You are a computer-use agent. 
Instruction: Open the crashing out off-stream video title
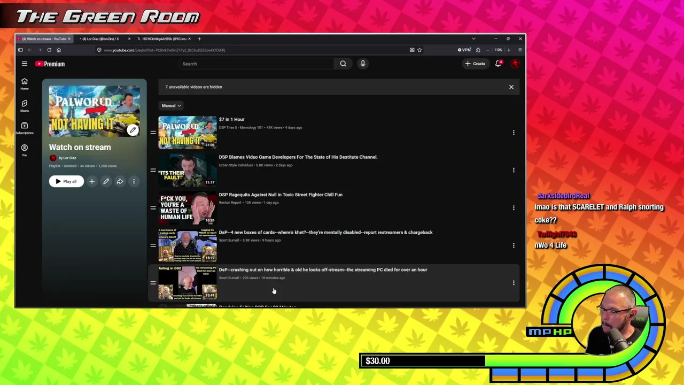coord(323,270)
